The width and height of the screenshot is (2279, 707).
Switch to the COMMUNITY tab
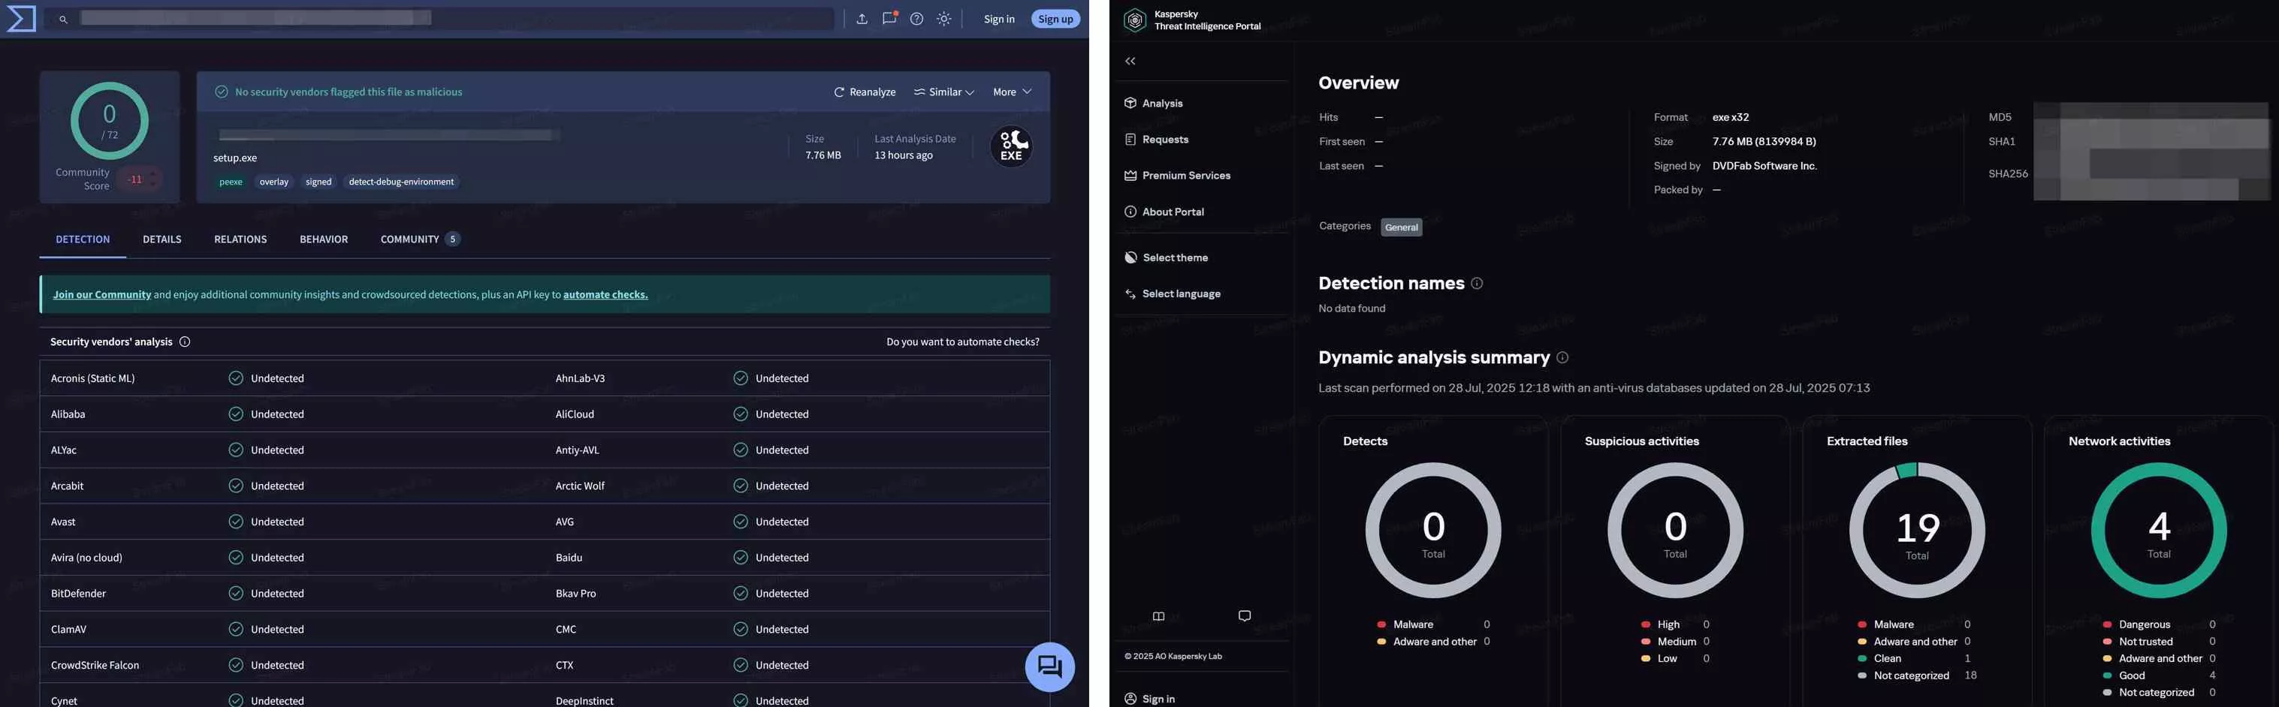[x=419, y=239]
